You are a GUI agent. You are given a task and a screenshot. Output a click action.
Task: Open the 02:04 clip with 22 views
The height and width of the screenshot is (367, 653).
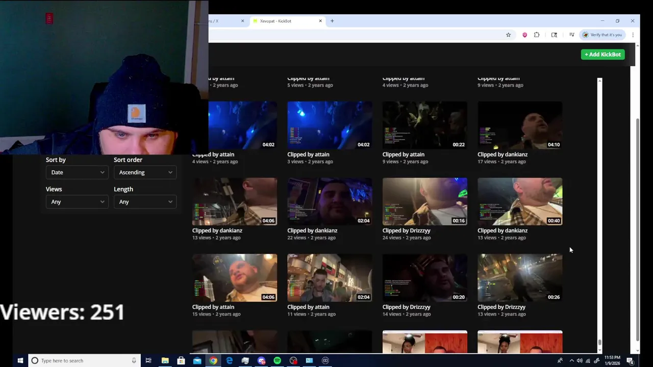[330, 201]
